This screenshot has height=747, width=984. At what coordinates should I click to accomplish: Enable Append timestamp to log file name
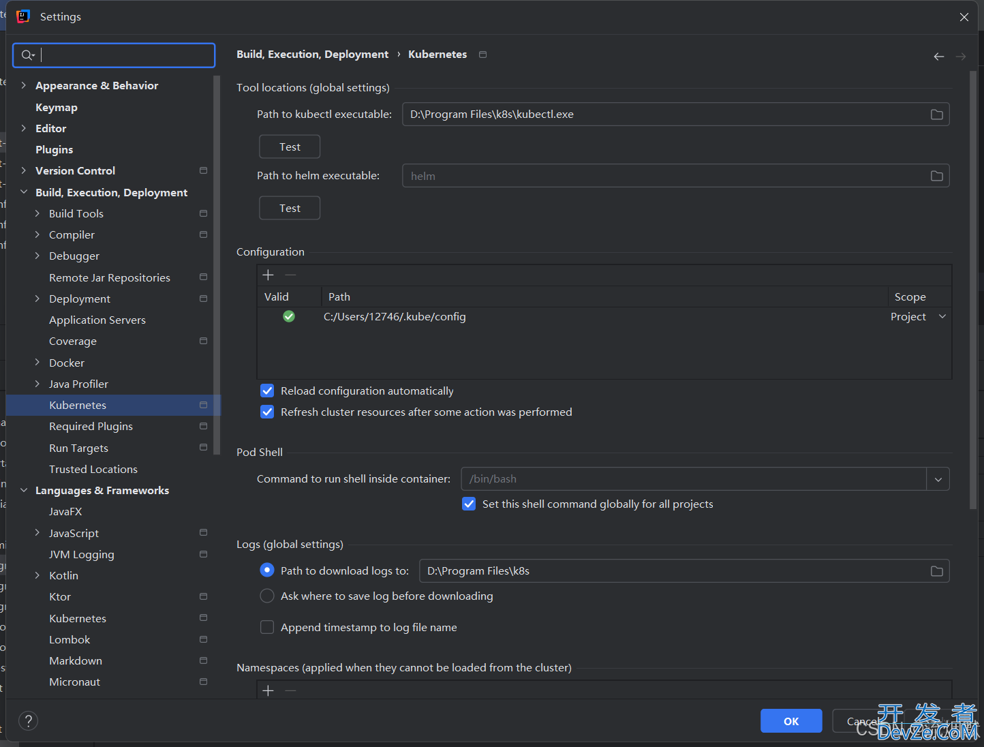(267, 627)
